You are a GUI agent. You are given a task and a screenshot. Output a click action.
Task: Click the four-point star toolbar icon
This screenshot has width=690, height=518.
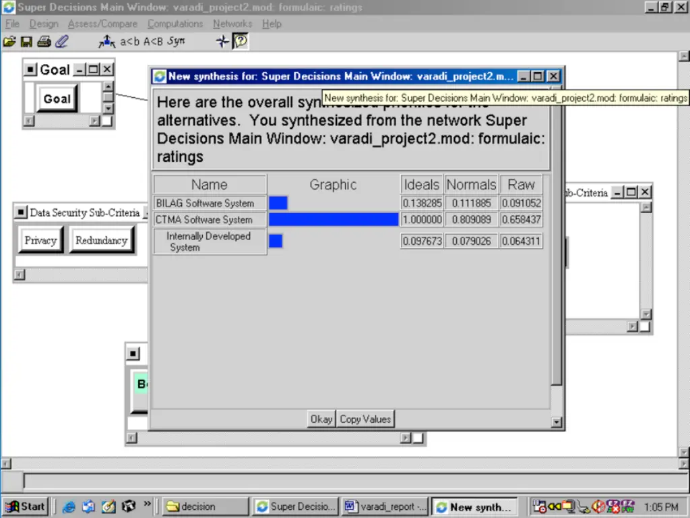click(x=222, y=42)
